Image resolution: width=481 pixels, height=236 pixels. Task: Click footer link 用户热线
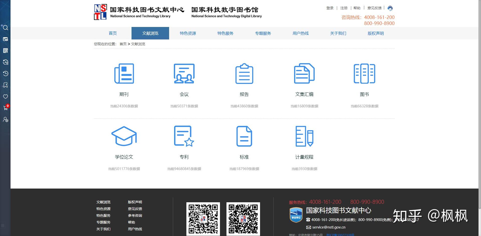tap(135, 229)
